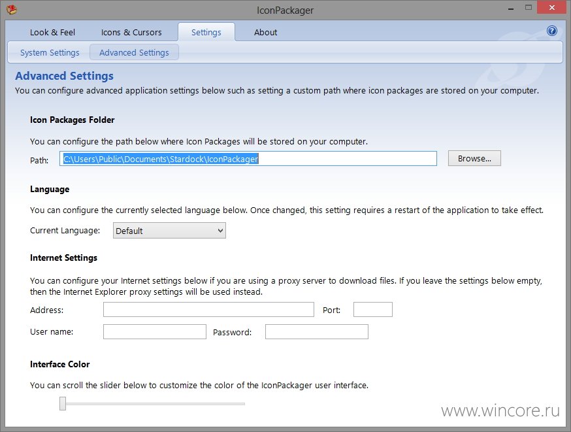Click the Advanced Settings heading
571x432 pixels.
(x=65, y=76)
